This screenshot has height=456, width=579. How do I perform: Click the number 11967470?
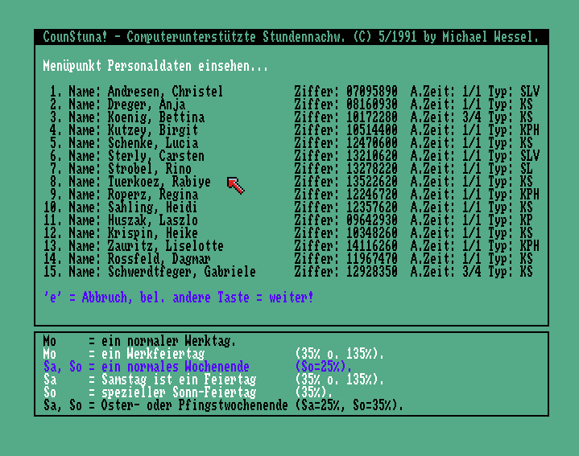[372, 259]
